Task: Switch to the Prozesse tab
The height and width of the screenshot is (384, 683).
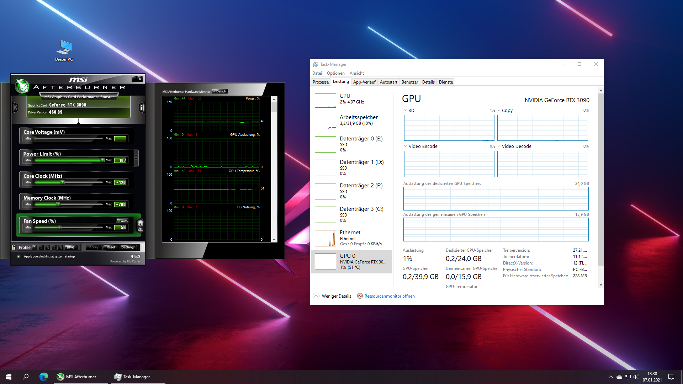Action: pyautogui.click(x=321, y=82)
